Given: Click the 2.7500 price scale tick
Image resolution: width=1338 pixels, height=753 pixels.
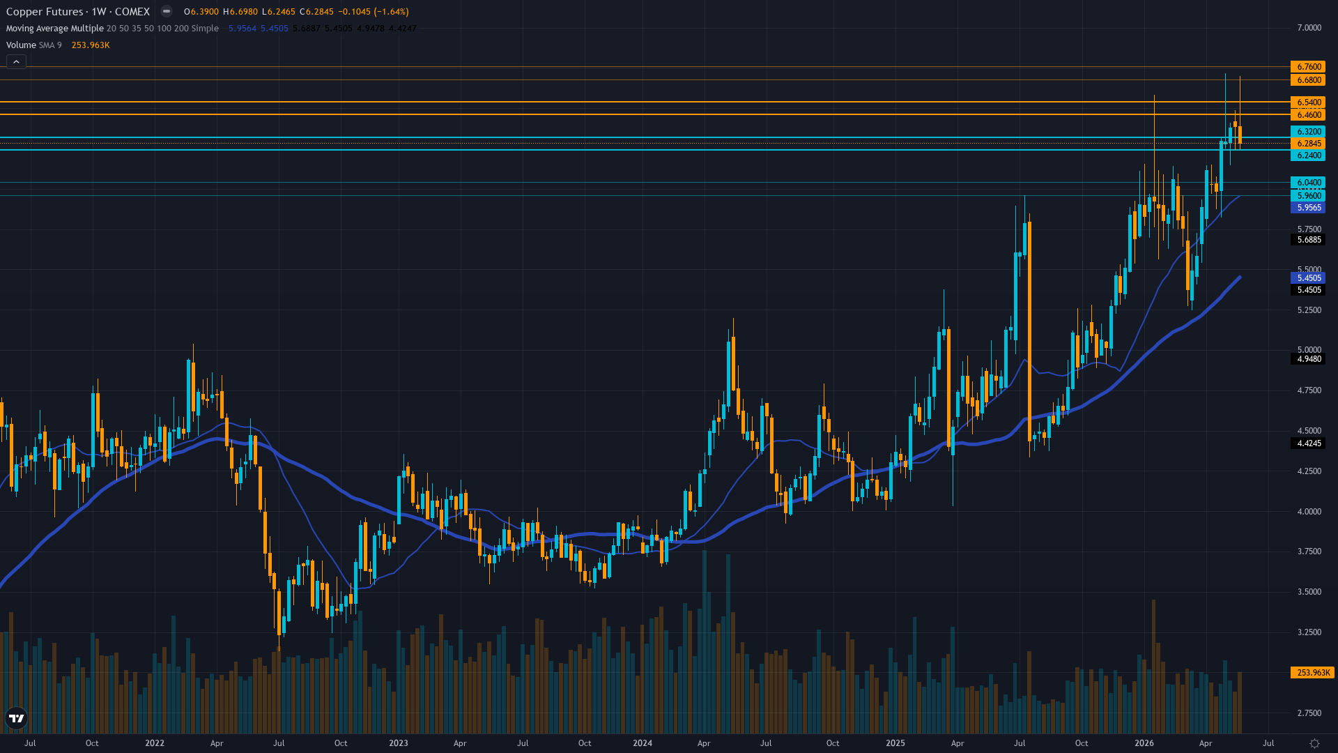Looking at the screenshot, I should coord(1309,713).
